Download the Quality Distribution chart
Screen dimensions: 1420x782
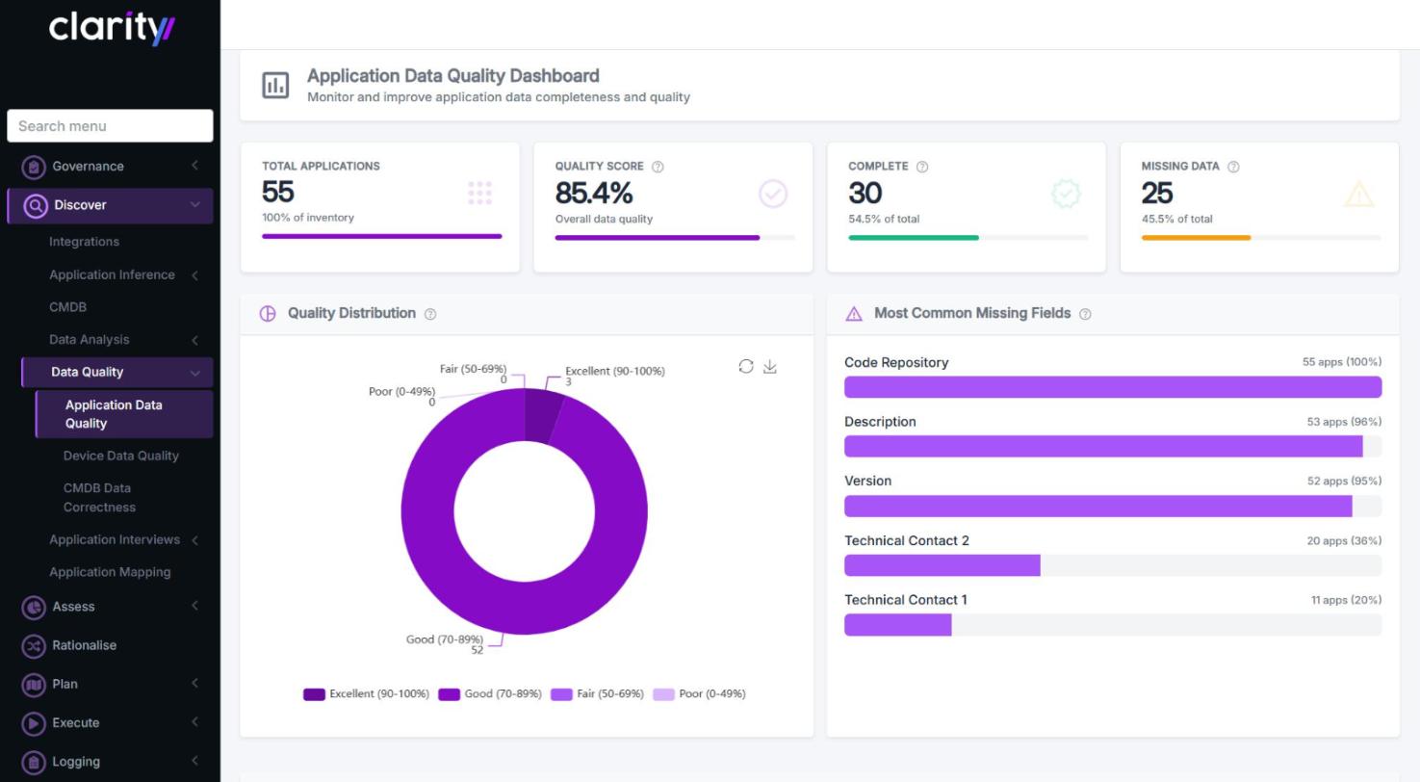[x=770, y=366]
